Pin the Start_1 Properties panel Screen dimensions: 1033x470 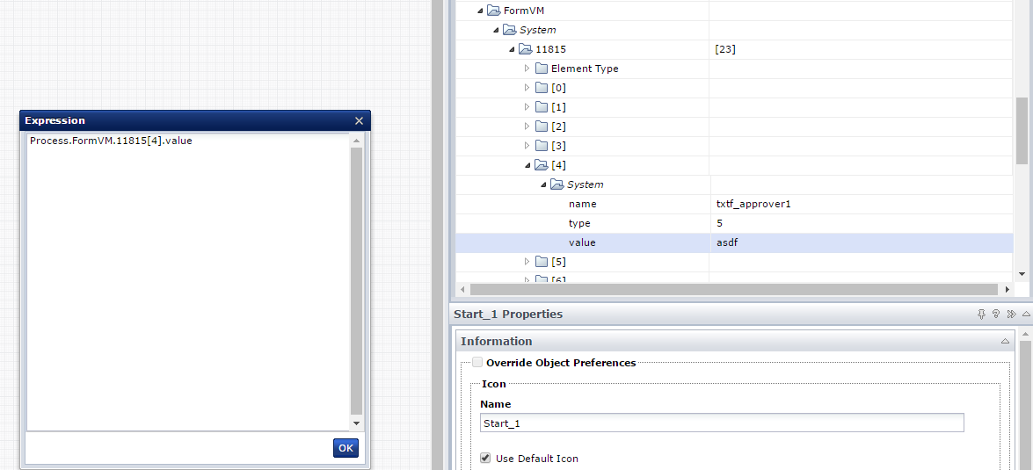982,315
